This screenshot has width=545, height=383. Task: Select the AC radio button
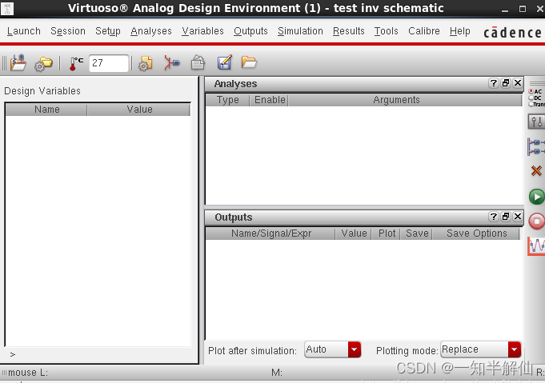tap(531, 91)
